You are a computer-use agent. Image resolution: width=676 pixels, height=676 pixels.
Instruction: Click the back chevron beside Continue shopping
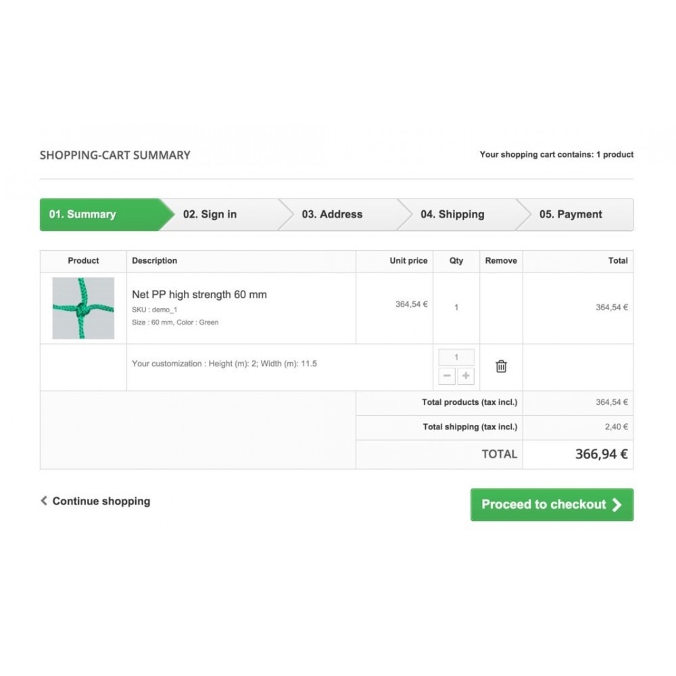tap(43, 500)
